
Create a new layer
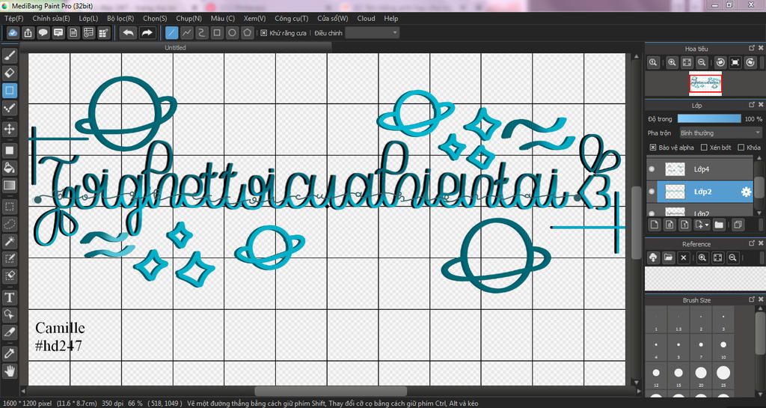655,225
